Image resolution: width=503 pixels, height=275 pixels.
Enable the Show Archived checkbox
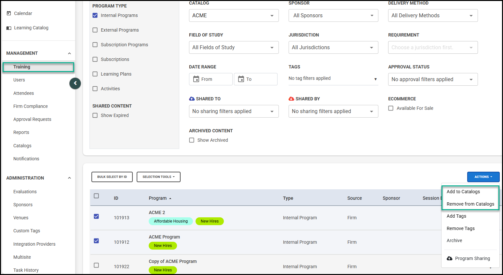(x=192, y=140)
